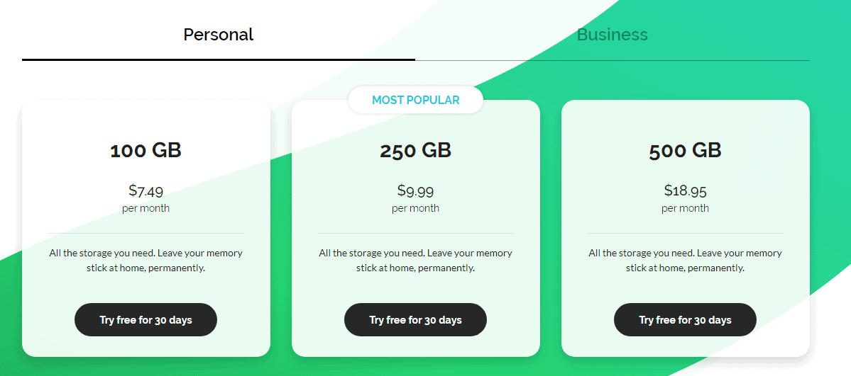This screenshot has width=851, height=376.
Task: Click the $18.95 price text
Action: 685,190
